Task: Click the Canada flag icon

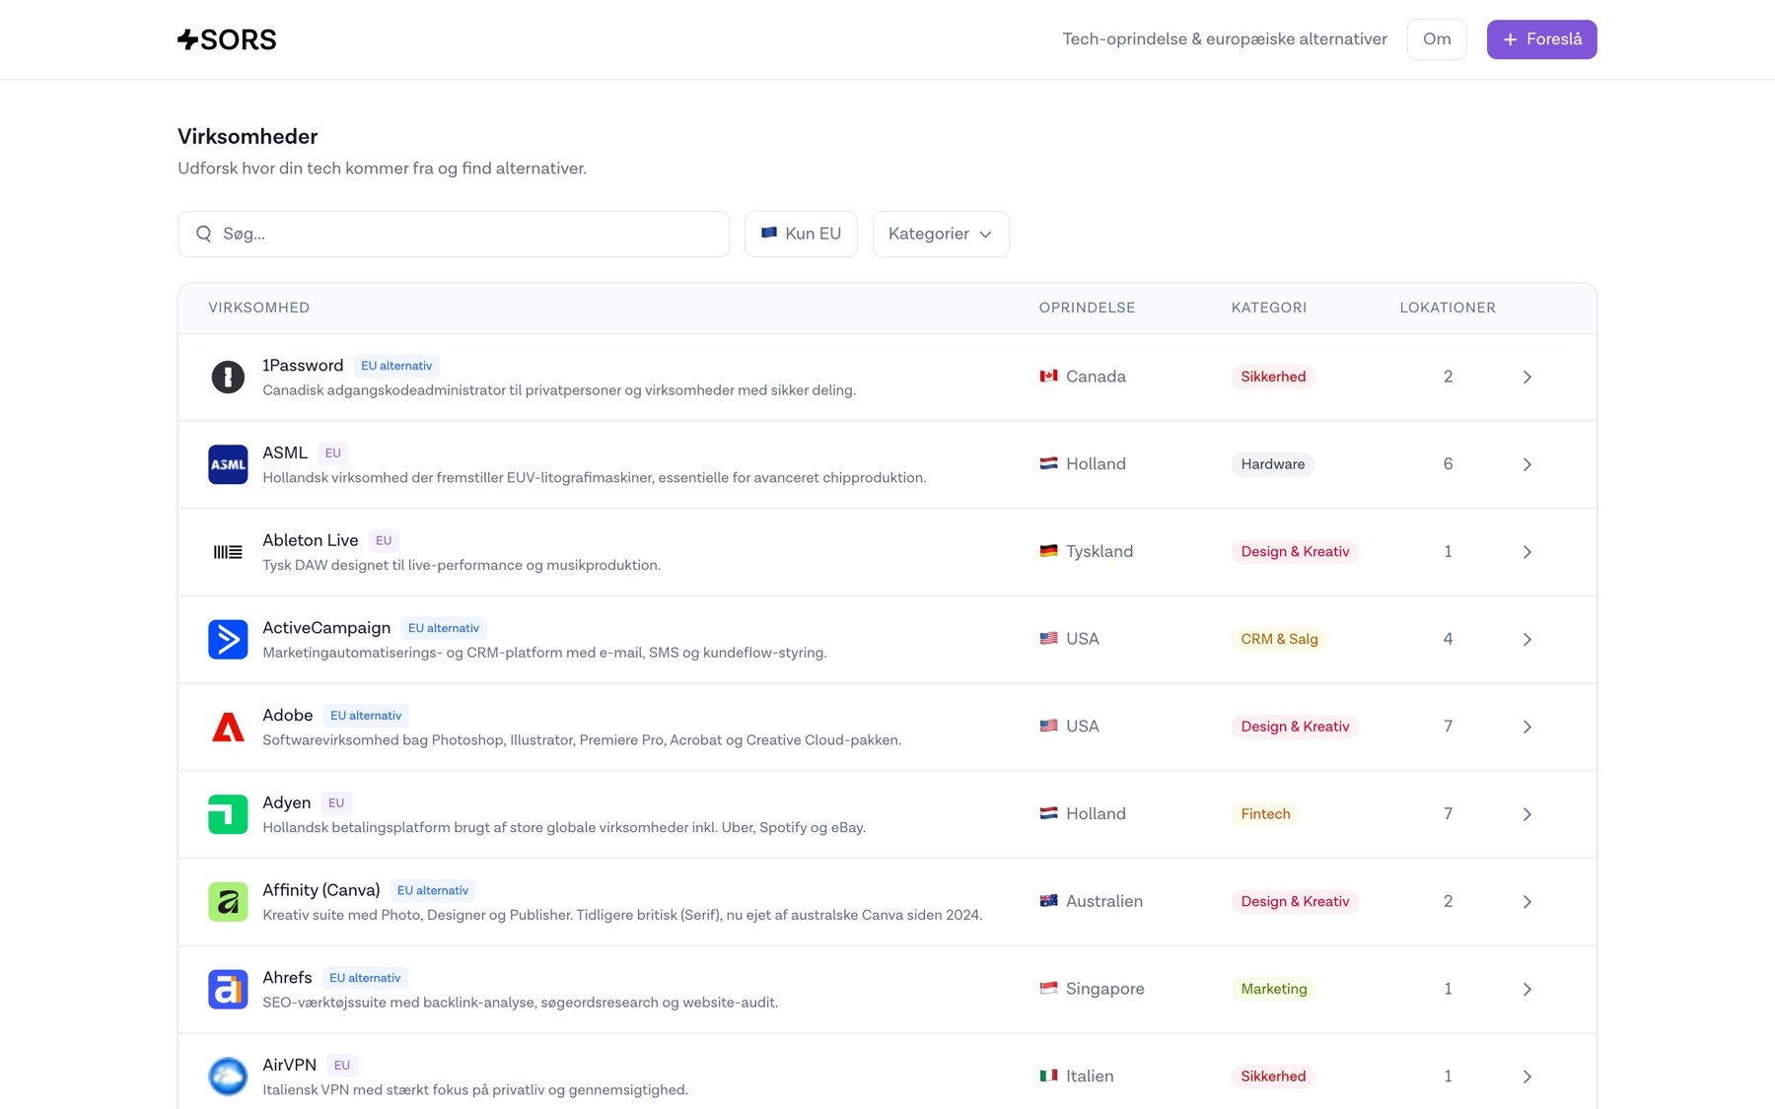Action: point(1048,376)
